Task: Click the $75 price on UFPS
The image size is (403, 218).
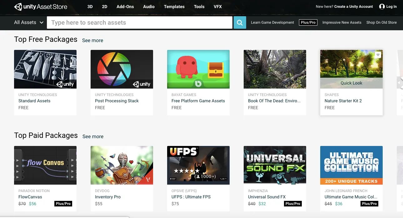Action: [x=175, y=204]
